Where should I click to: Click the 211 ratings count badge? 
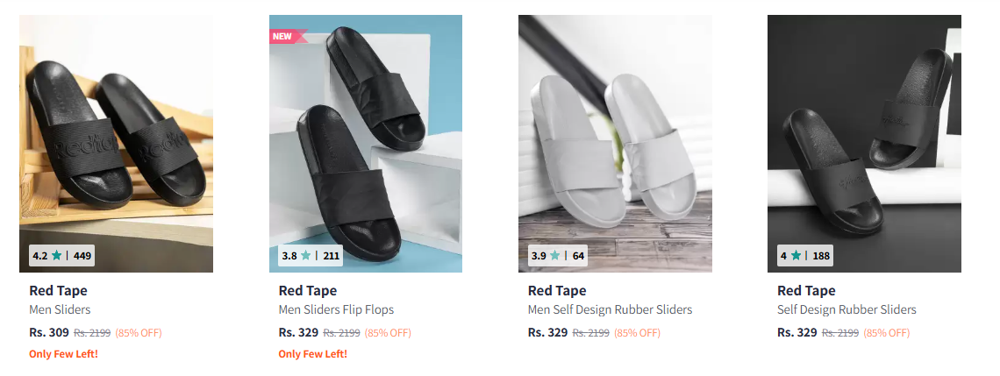click(332, 256)
